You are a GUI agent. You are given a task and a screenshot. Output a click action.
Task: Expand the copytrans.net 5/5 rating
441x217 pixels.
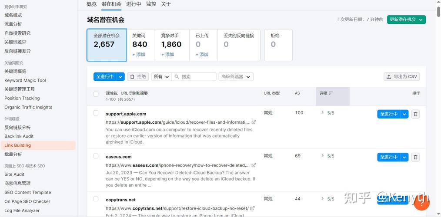click(x=323, y=198)
